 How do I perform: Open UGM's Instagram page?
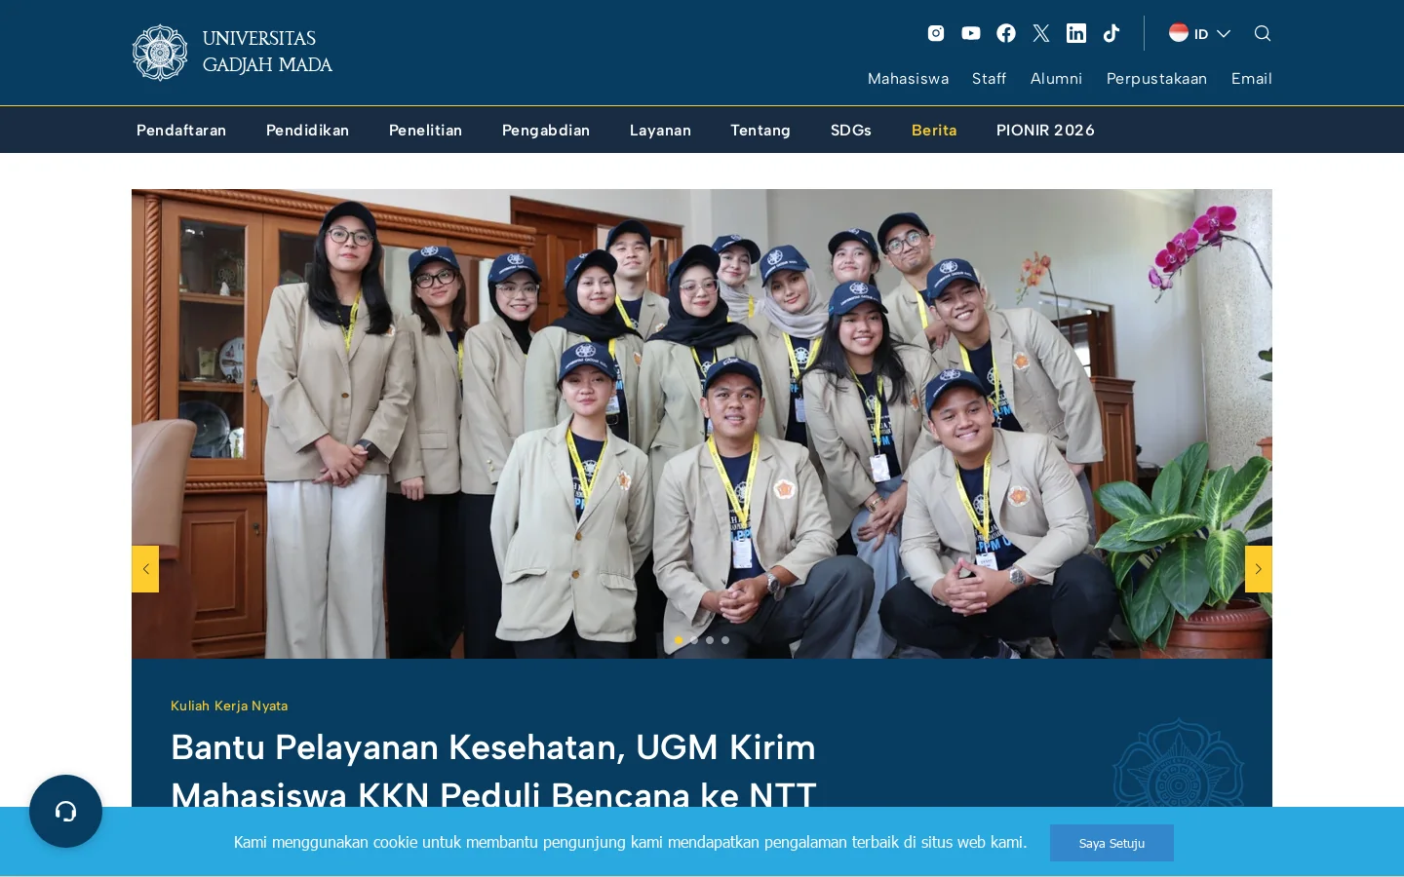(936, 33)
